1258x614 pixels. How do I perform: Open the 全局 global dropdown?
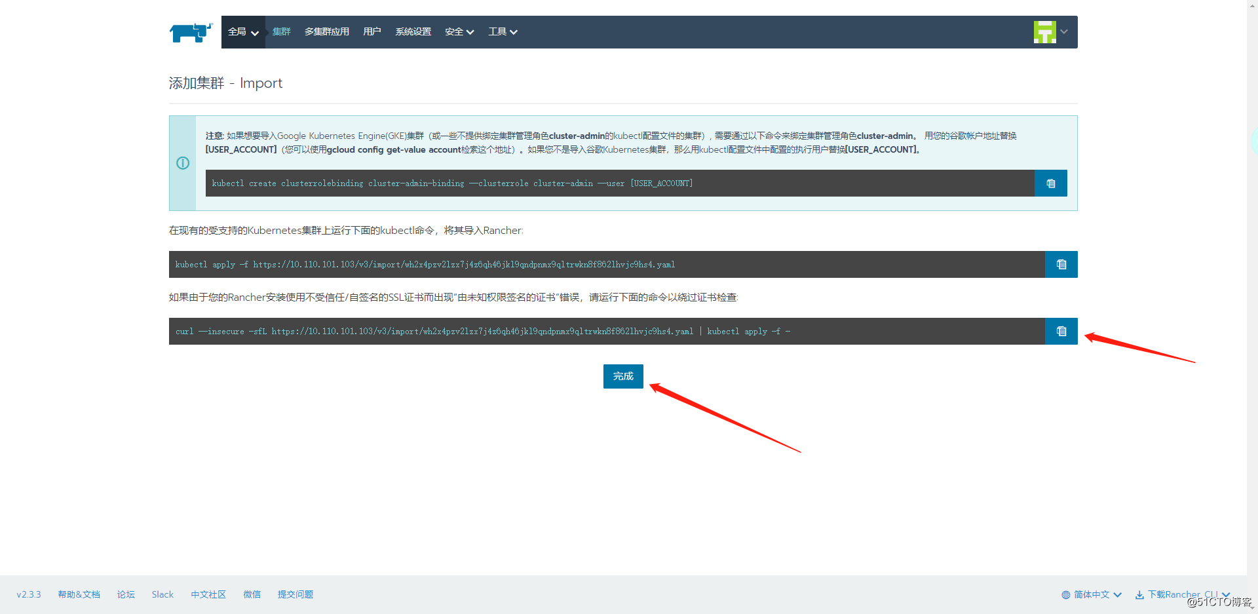[x=243, y=32]
